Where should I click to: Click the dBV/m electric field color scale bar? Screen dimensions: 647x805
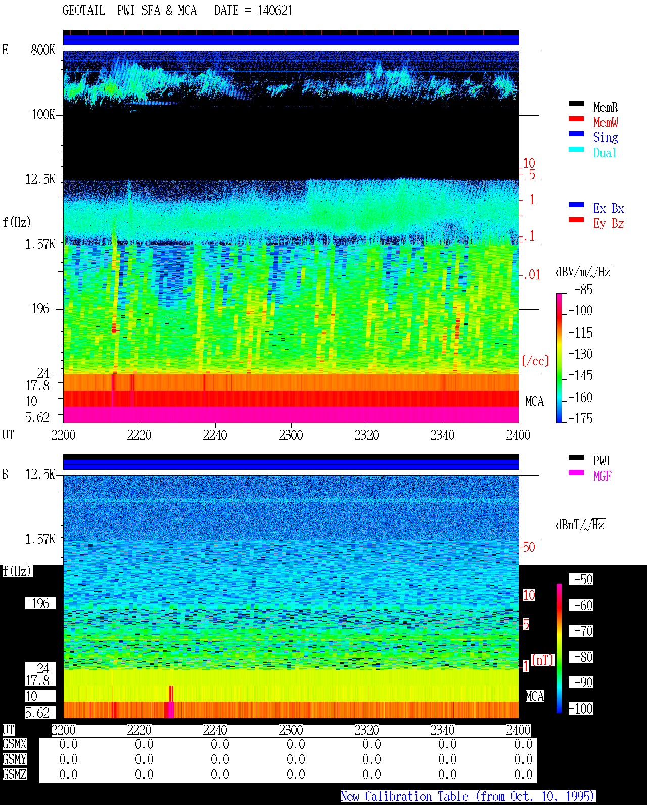[559, 358]
